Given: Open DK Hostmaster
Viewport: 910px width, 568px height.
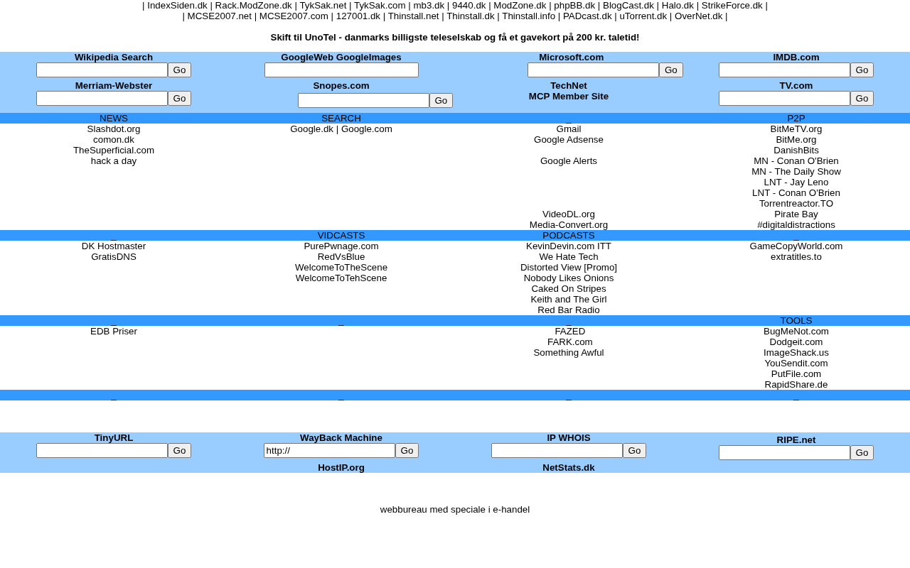Looking at the screenshot, I should (114, 246).
